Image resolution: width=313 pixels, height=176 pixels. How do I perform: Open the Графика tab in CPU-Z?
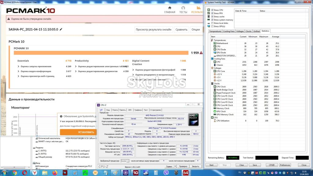[138, 110]
